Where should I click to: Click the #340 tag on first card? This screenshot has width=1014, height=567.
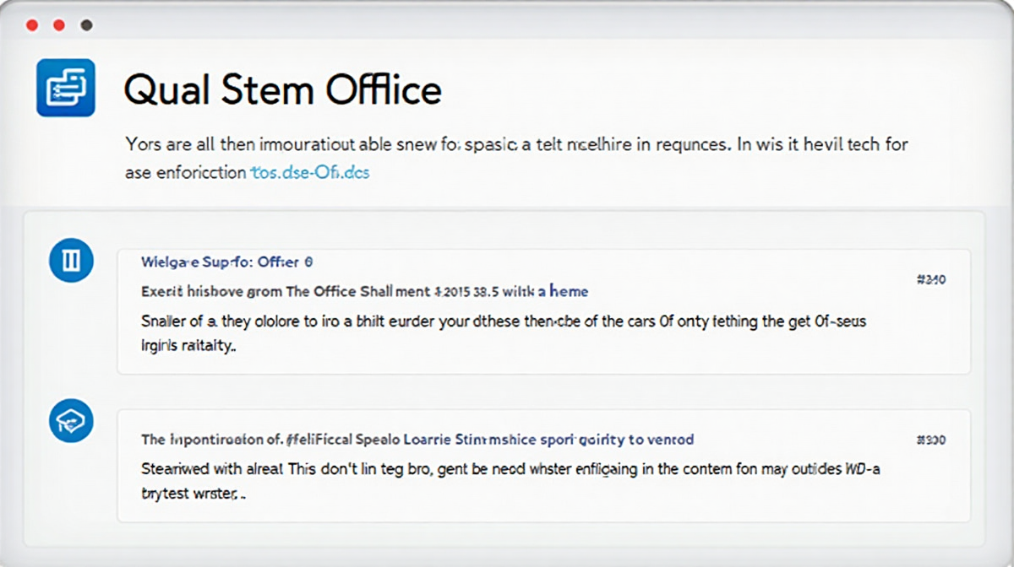(x=930, y=279)
